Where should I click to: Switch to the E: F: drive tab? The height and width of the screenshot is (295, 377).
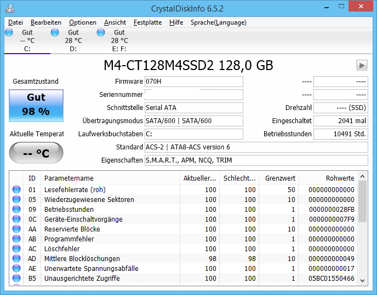(119, 41)
